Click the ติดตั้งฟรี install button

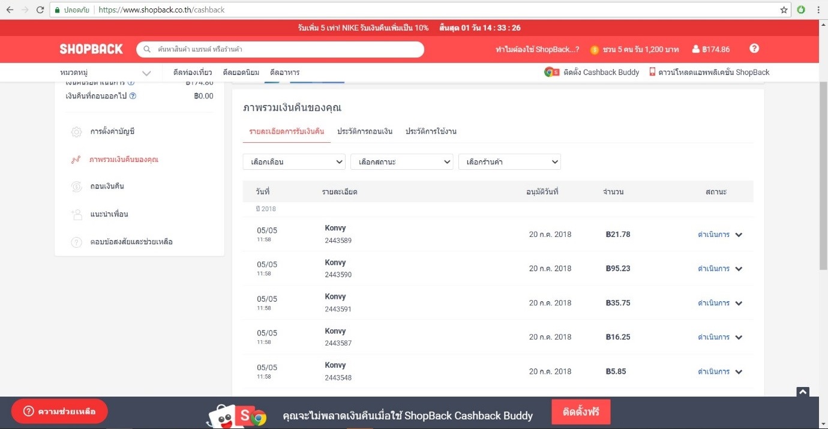(581, 412)
